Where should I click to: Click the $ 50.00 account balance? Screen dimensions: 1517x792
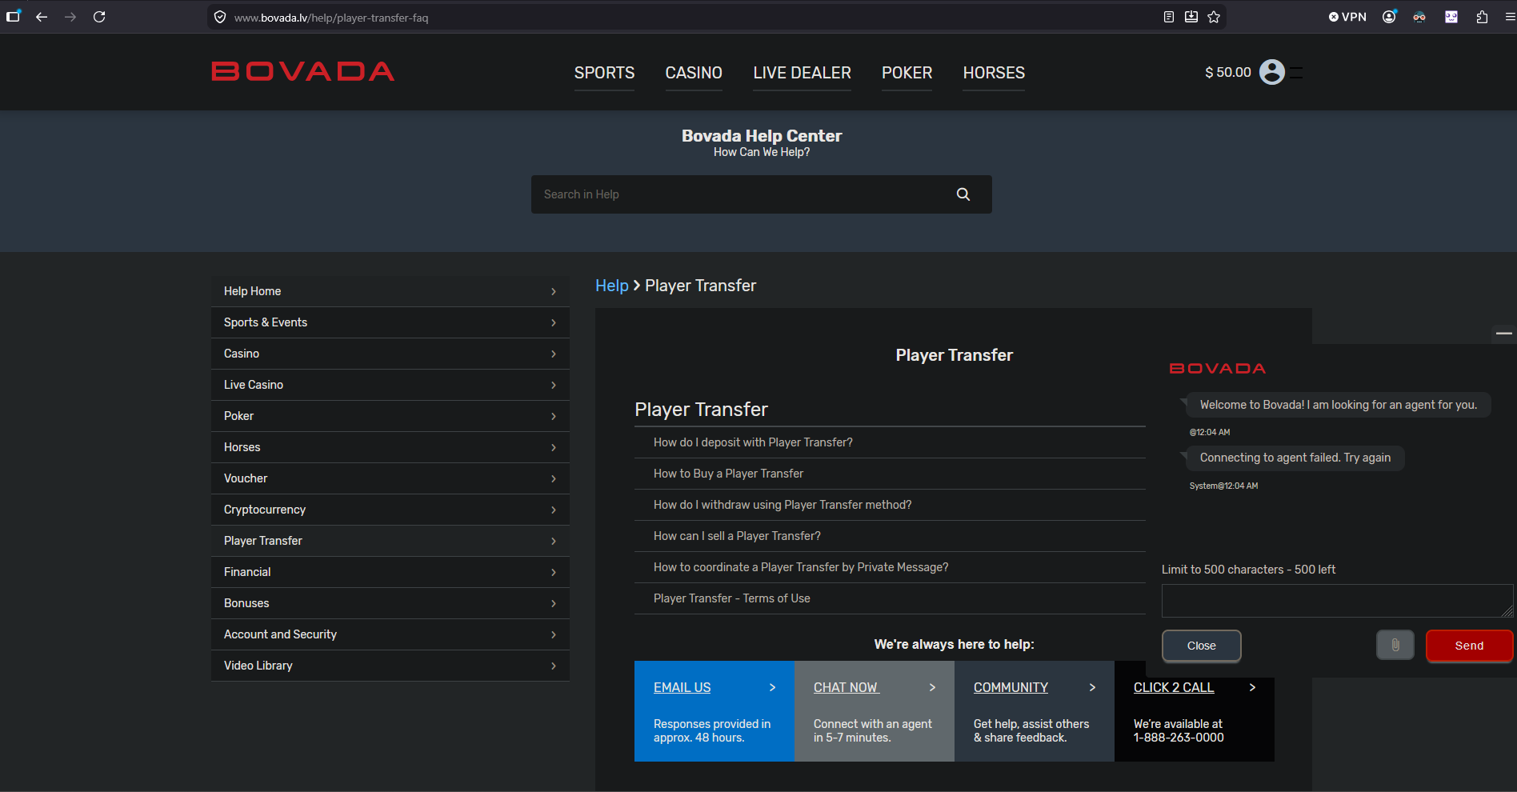click(x=1228, y=72)
